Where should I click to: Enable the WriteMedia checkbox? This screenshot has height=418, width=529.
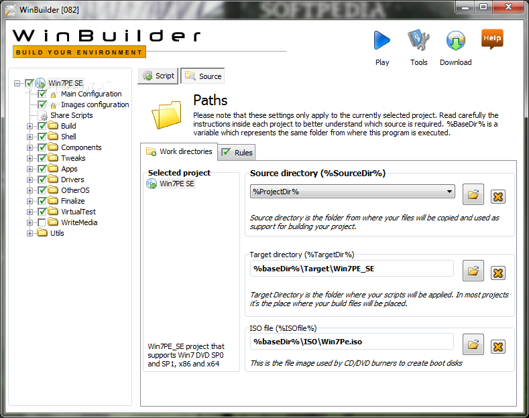tap(42, 222)
